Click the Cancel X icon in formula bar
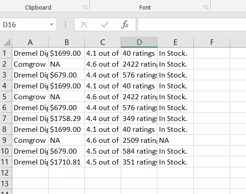246x194 pixels. (84, 24)
